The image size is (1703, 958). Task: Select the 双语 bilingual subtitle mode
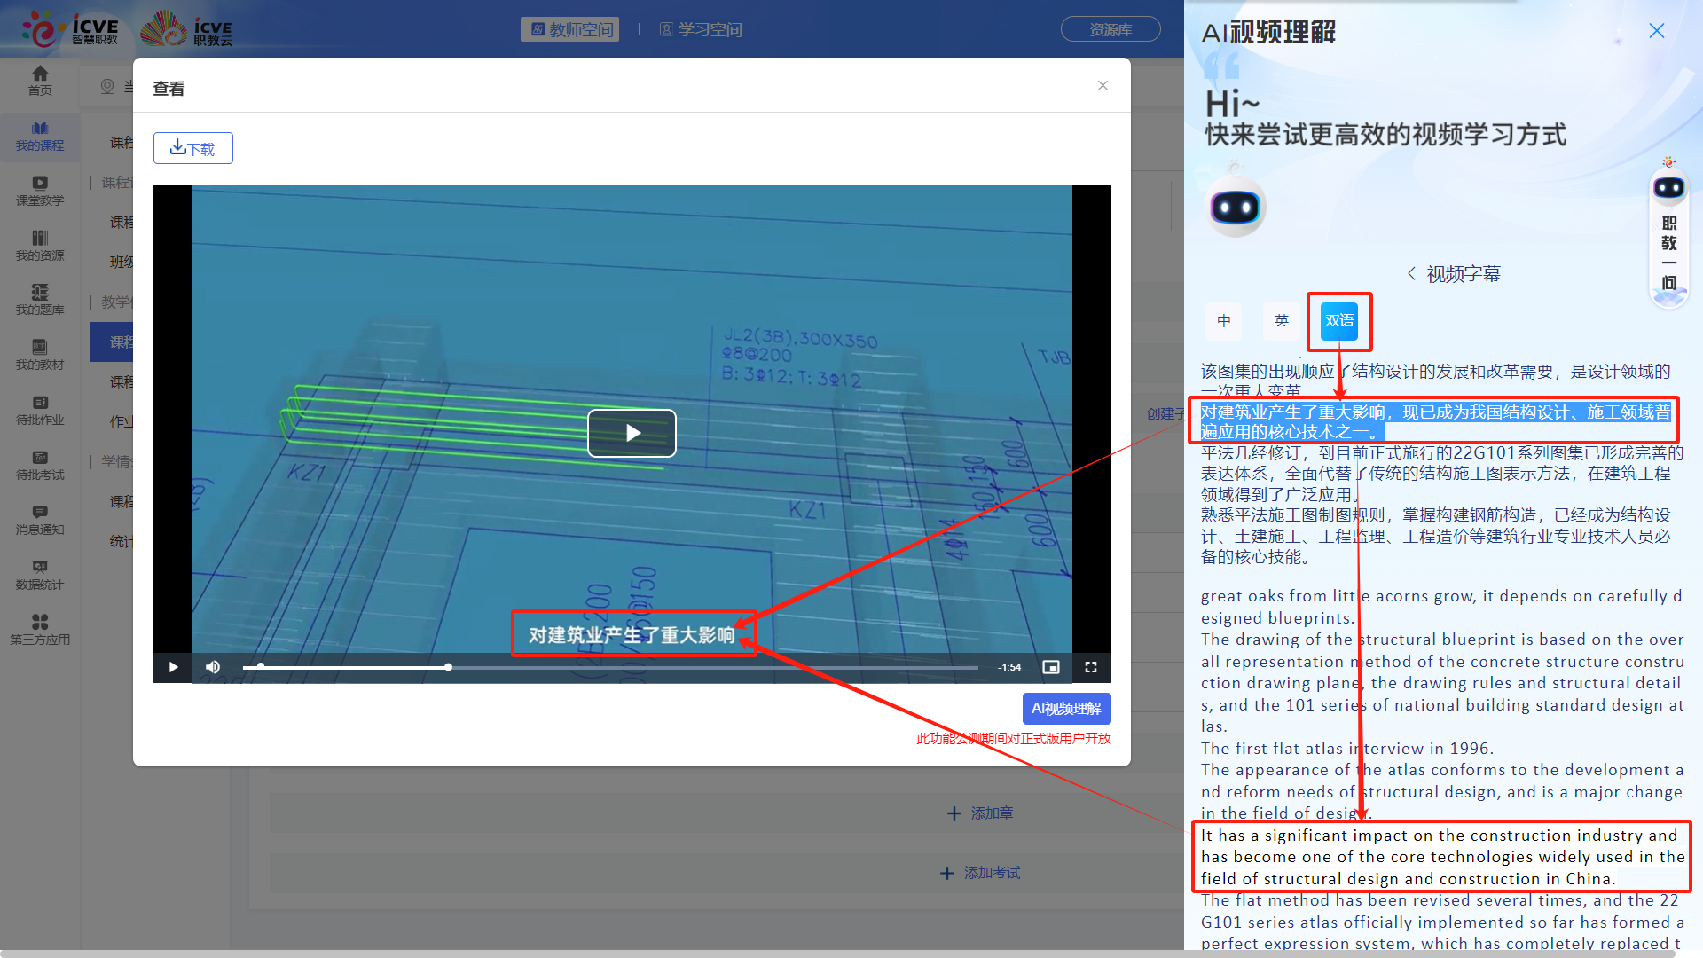tap(1339, 321)
